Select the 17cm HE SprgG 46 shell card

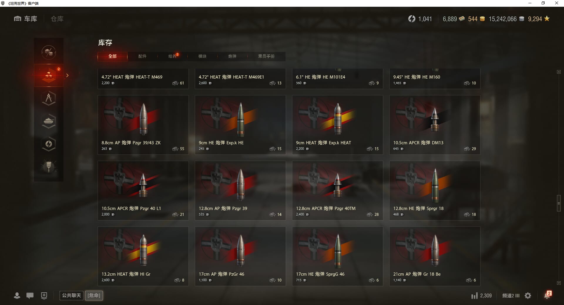tap(338, 256)
